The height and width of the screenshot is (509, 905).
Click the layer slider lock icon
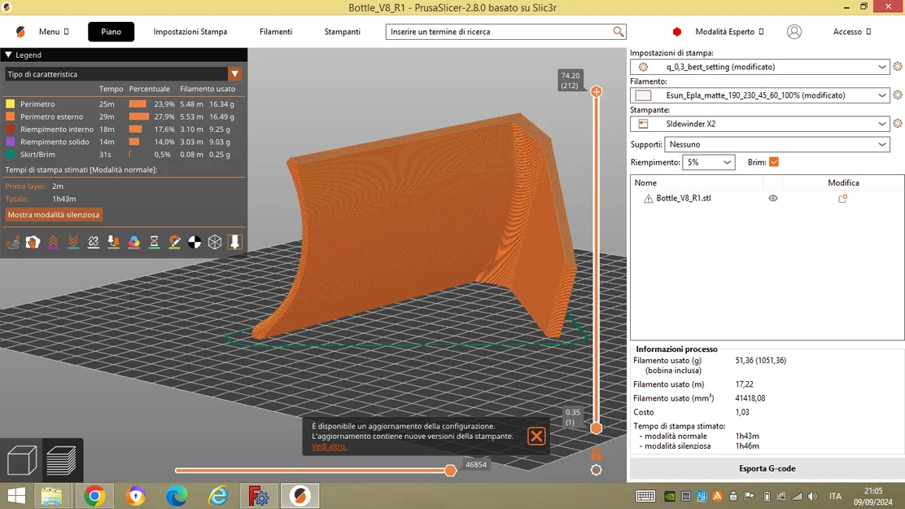(597, 454)
